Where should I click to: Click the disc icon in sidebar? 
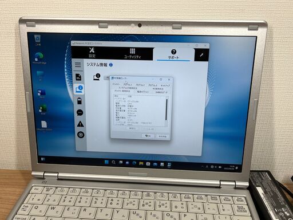coord(81,135)
